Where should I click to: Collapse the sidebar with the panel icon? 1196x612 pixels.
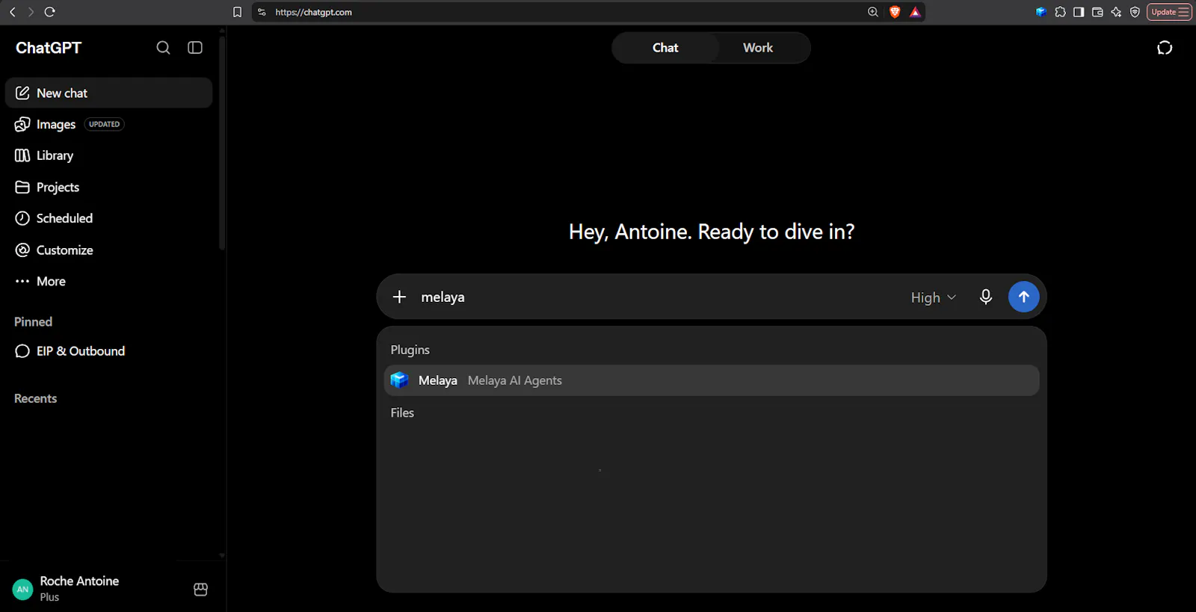point(195,48)
